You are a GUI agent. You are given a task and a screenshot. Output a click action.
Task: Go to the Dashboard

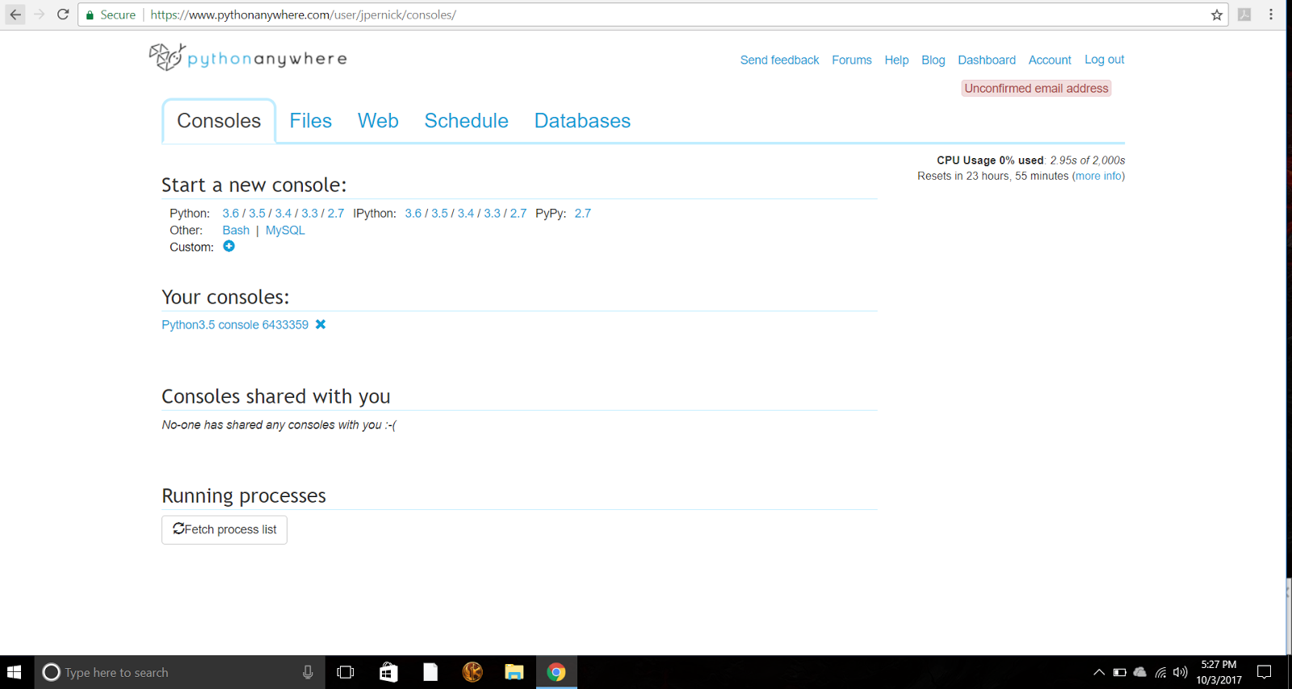[987, 60]
